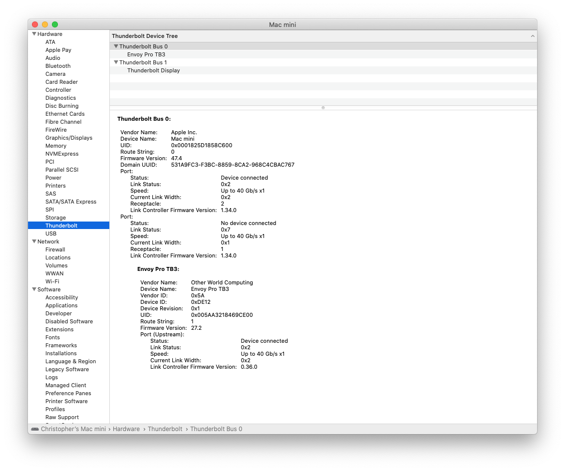
Task: Collapse the Network section in sidebar
Action: (34, 241)
